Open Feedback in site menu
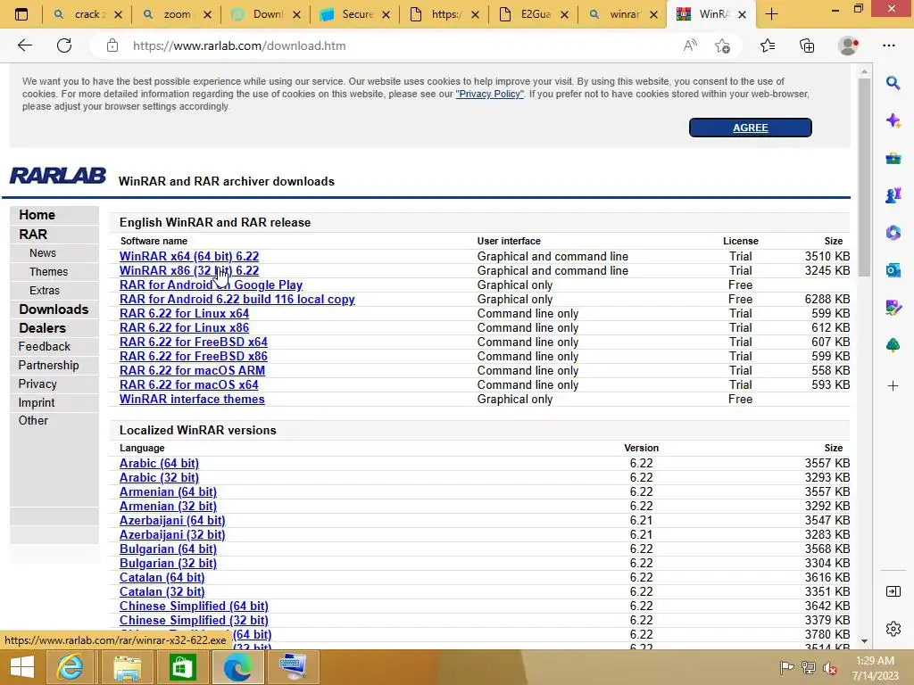The image size is (914, 685). click(x=45, y=347)
